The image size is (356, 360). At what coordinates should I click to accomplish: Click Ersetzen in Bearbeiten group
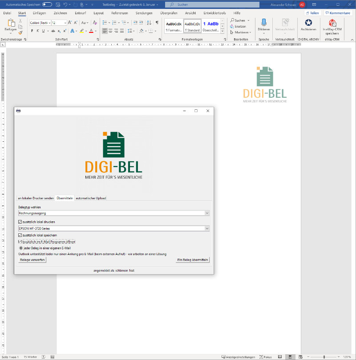click(x=238, y=26)
